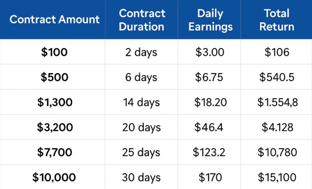Click the $500 contract amount cell

point(55,77)
